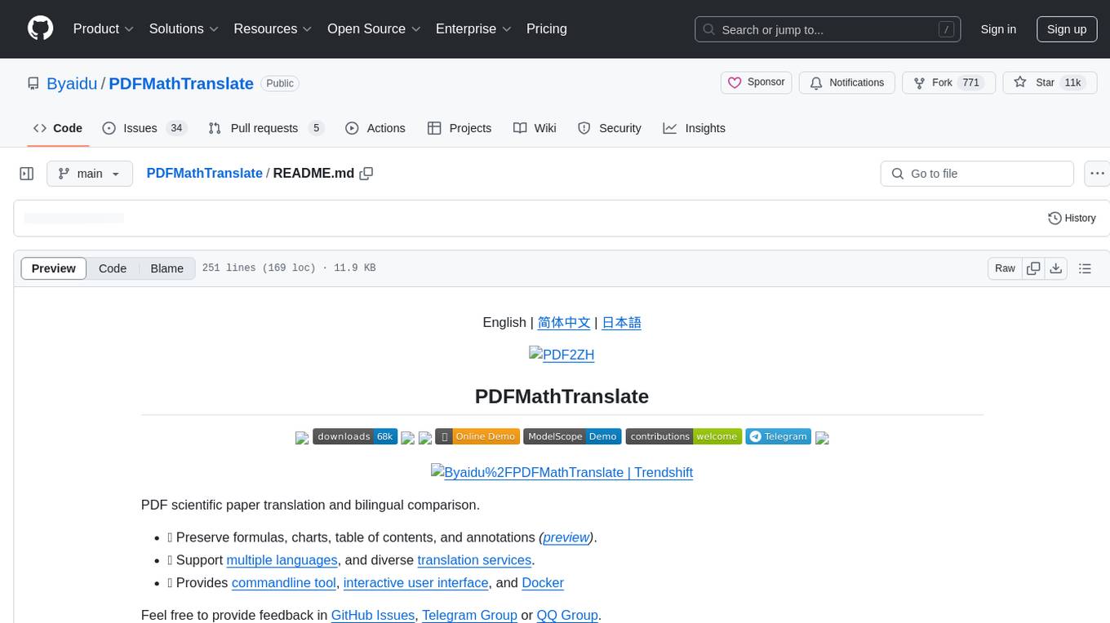Viewport: 1110px width, 623px height.
Task: Open the PDF2ZH banner image link
Action: click(562, 354)
